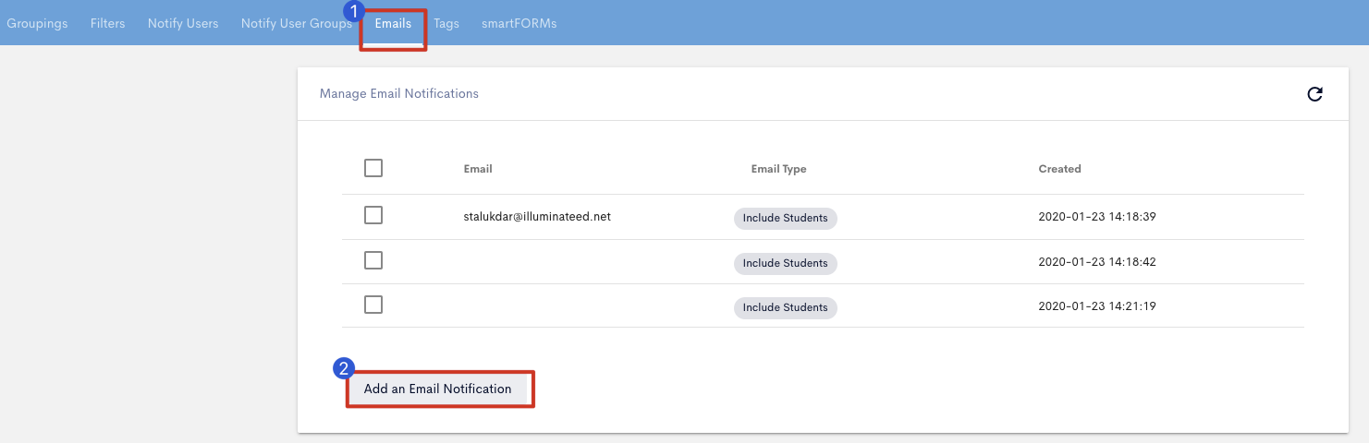The width and height of the screenshot is (1369, 443).
Task: Select the Emails tab
Action: [x=393, y=23]
